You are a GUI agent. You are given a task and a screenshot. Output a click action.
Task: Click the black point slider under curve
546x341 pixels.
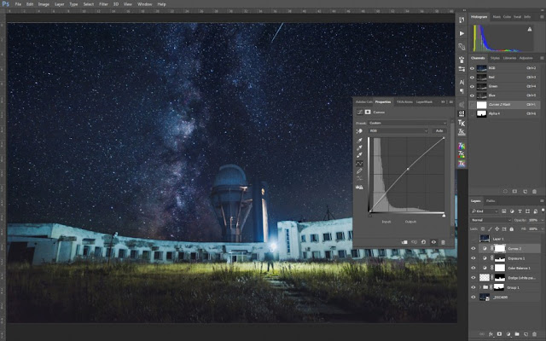[x=369, y=216]
